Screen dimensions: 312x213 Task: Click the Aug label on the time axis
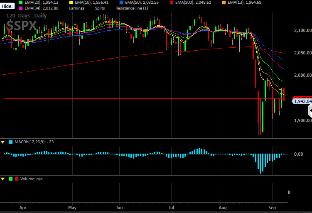[223, 208]
